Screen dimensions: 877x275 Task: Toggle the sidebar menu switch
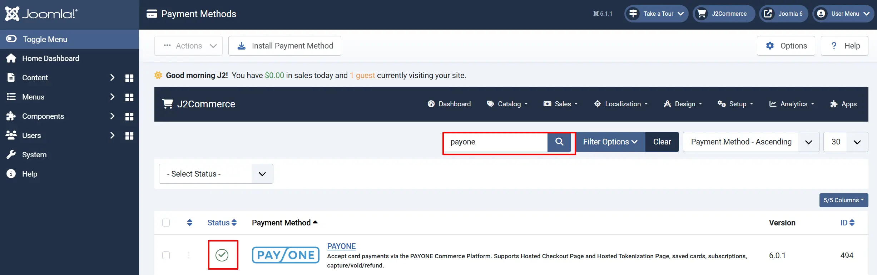(11, 39)
